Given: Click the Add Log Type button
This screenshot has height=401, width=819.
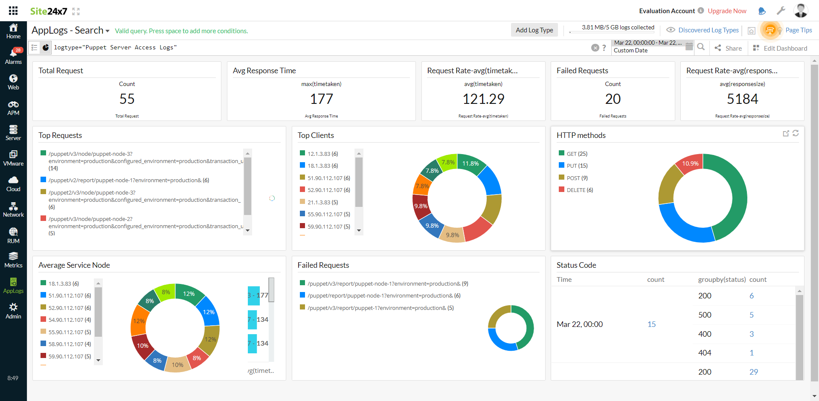Looking at the screenshot, I should pos(534,30).
